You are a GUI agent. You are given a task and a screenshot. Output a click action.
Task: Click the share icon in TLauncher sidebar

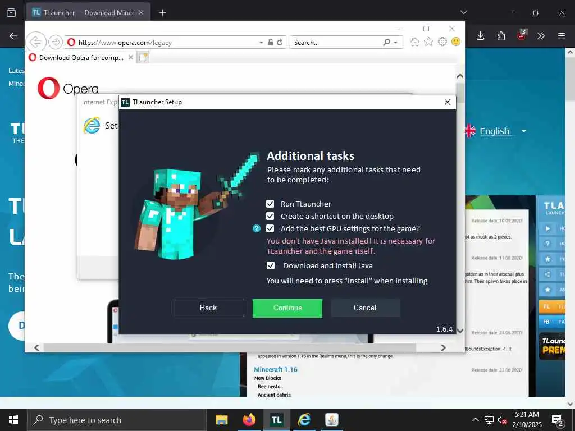pyautogui.click(x=547, y=274)
